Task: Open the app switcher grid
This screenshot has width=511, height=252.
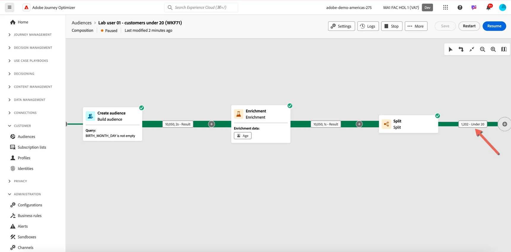Action: tap(445, 7)
